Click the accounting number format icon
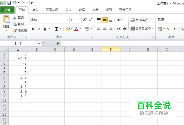The image size is (184, 125). (x=160, y=29)
